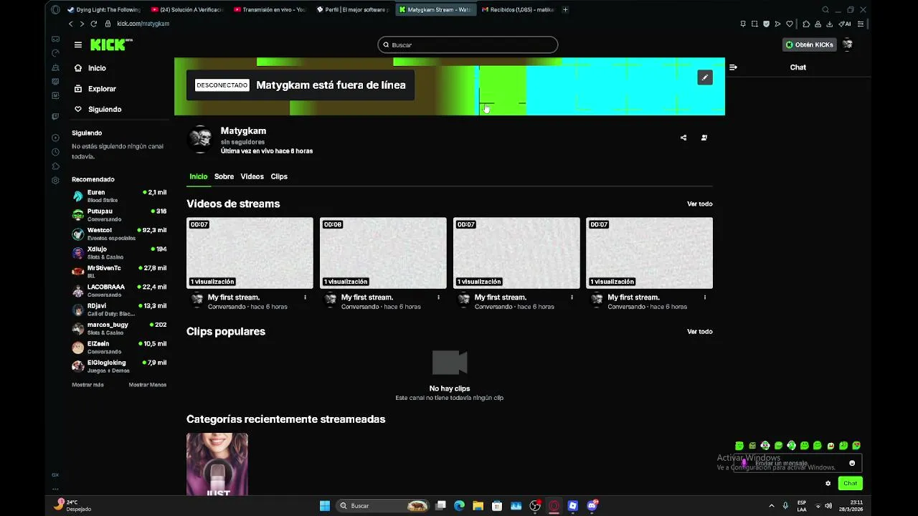Click the browser back arrow
The width and height of the screenshot is (918, 516).
pyautogui.click(x=70, y=24)
